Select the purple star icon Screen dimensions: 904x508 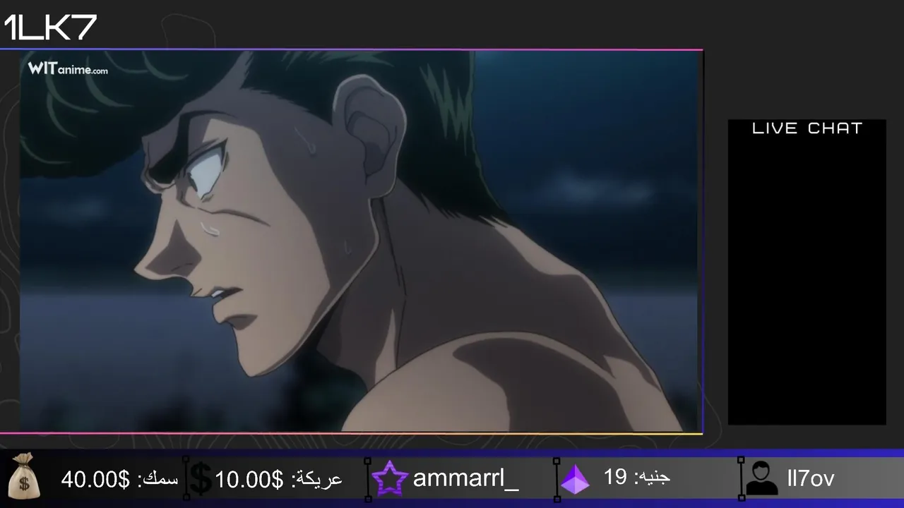pos(390,479)
